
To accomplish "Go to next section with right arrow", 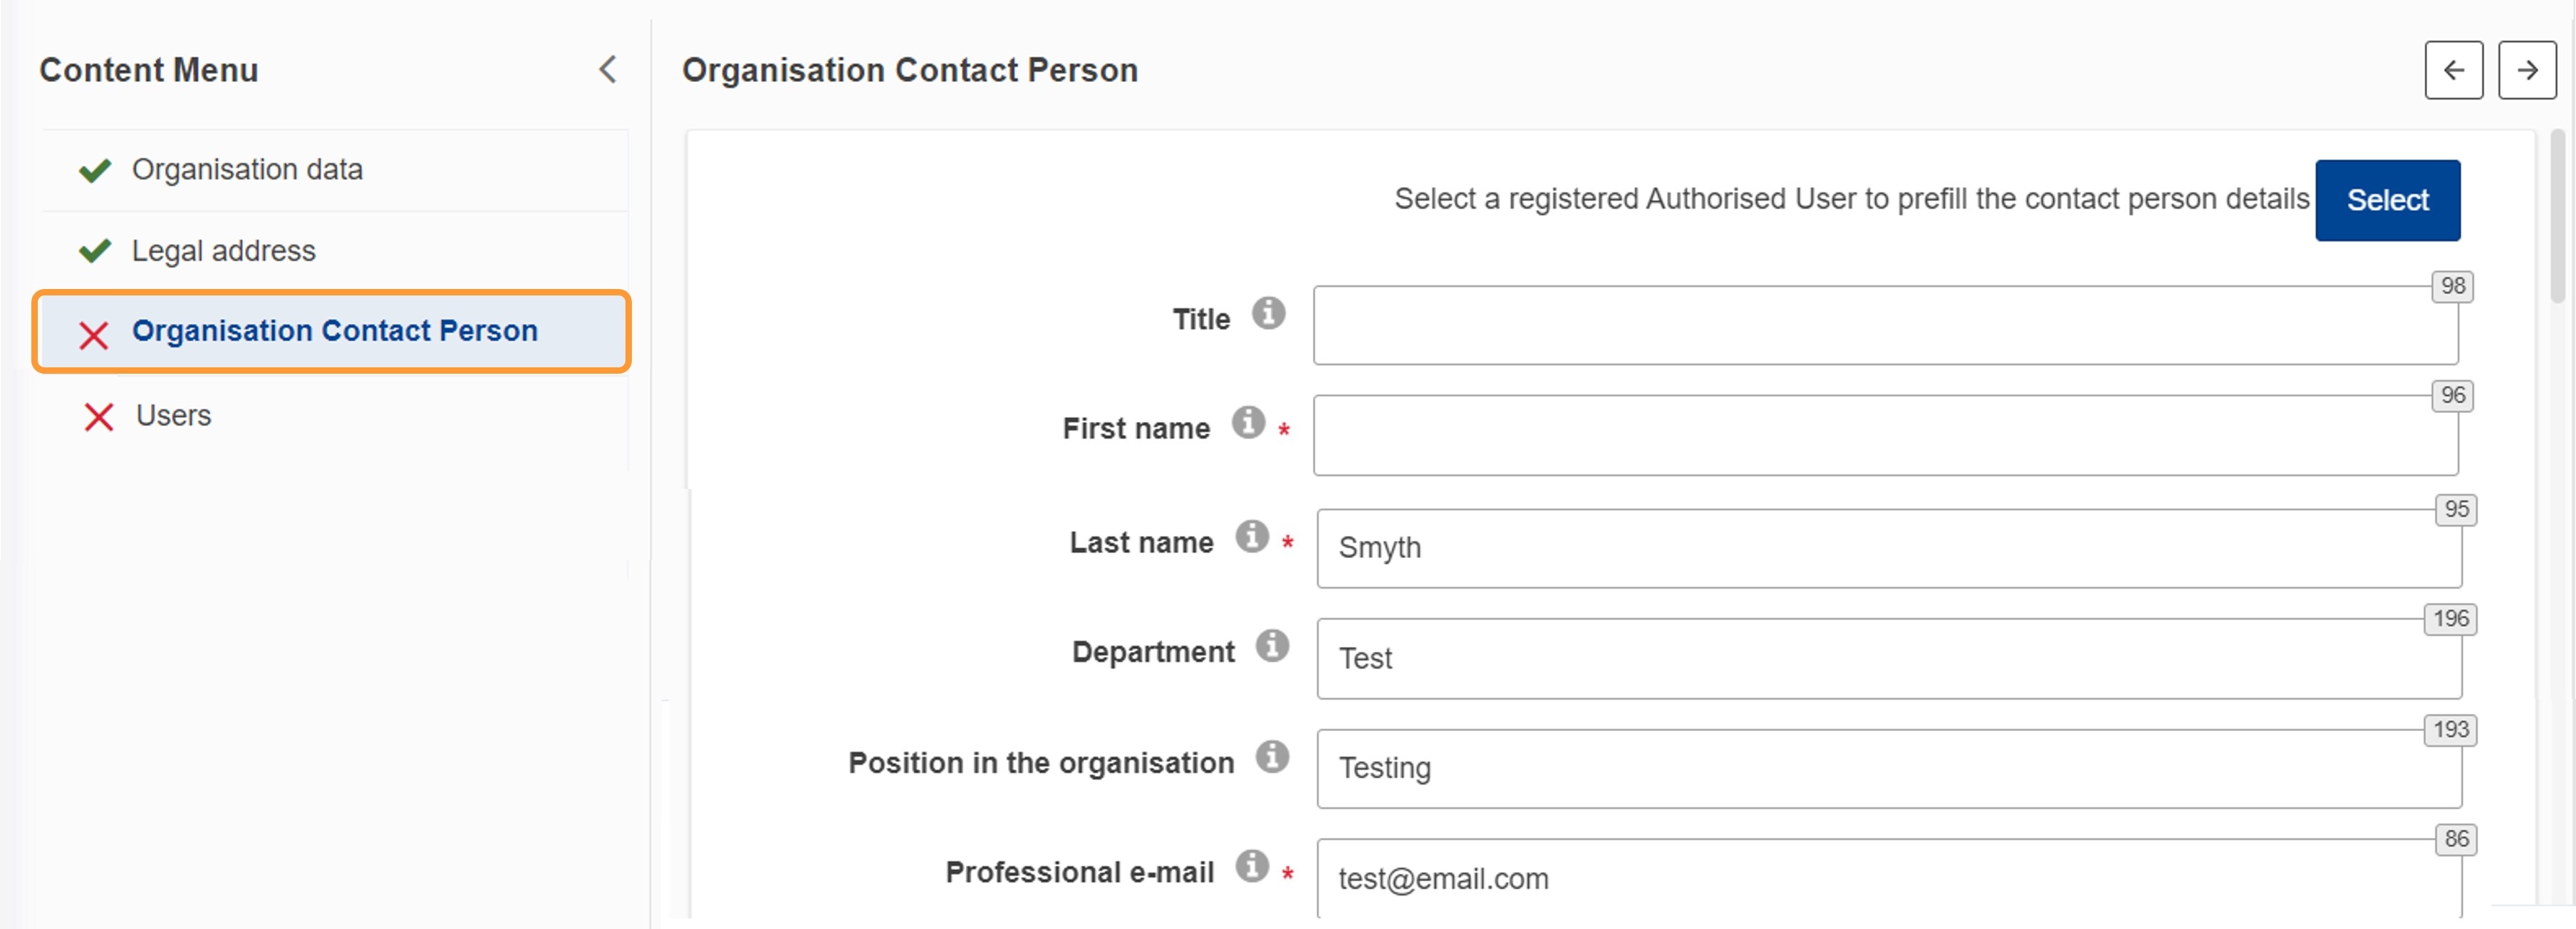I will [2527, 70].
